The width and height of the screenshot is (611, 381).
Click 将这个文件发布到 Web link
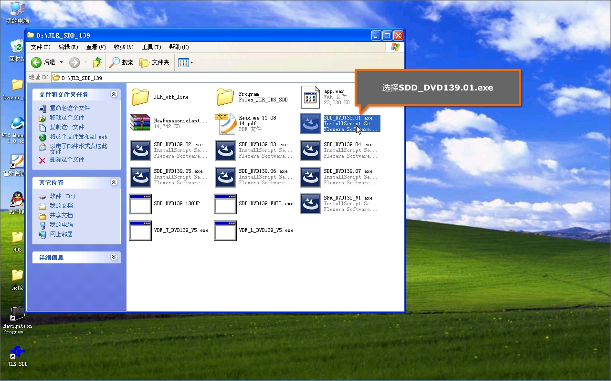click(78, 137)
